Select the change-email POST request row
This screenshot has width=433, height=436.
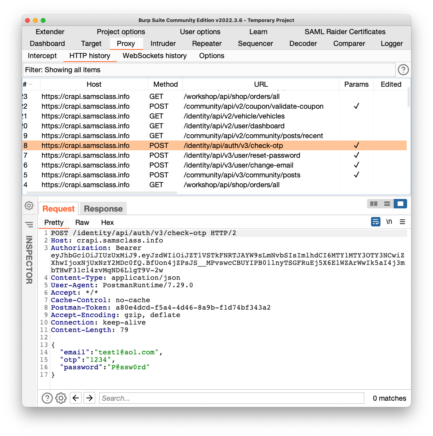pos(215,165)
